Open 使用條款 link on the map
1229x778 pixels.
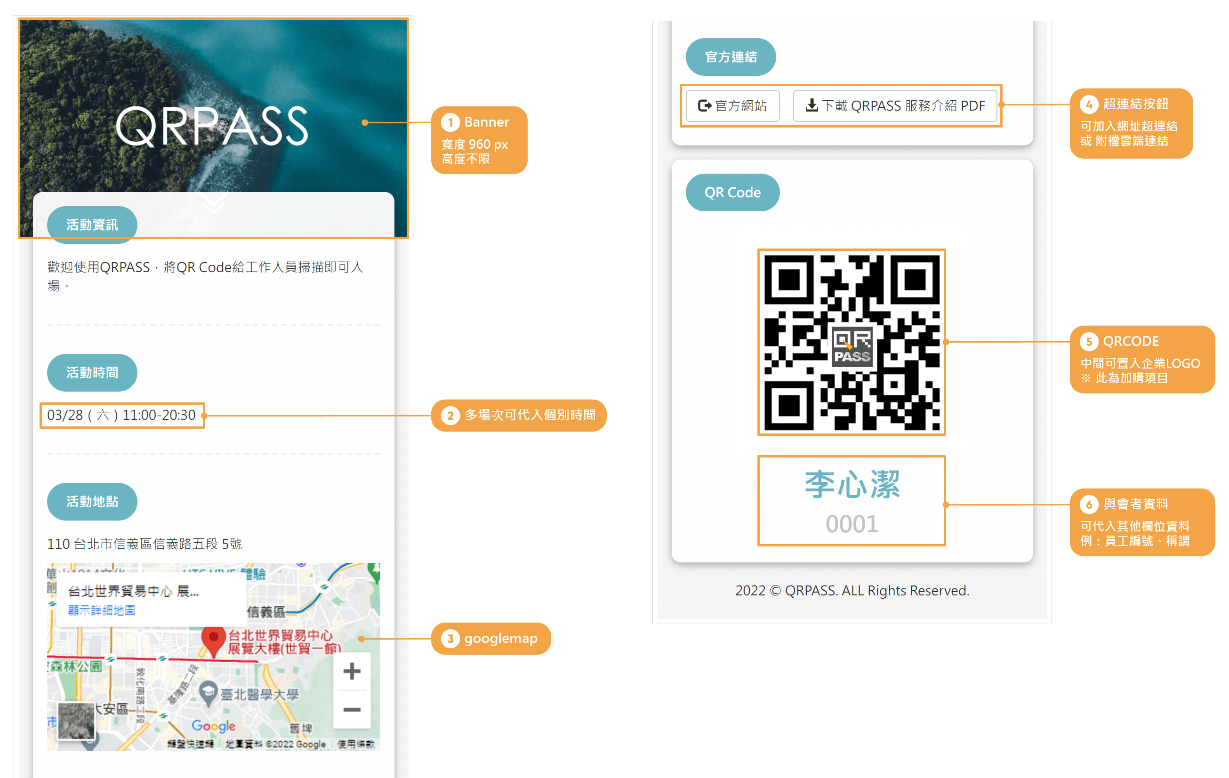click(356, 744)
